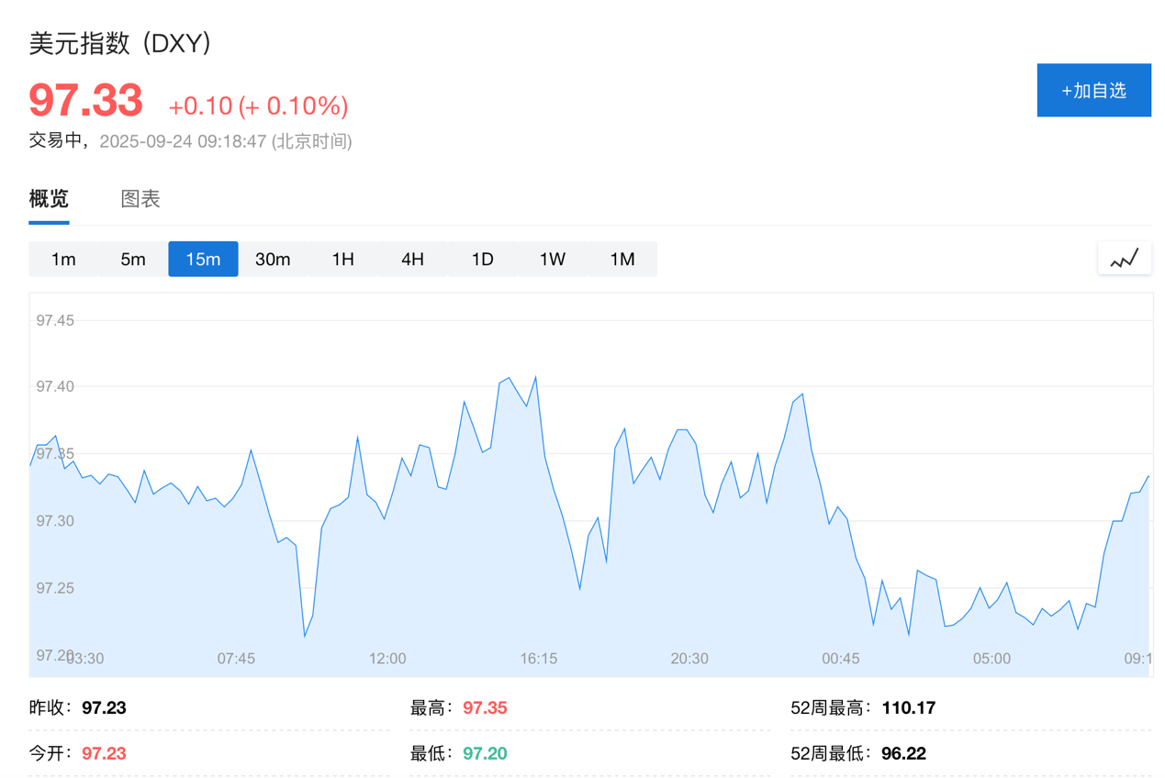Click the 昨收 97.23 value
1165x778 pixels.
[104, 707]
